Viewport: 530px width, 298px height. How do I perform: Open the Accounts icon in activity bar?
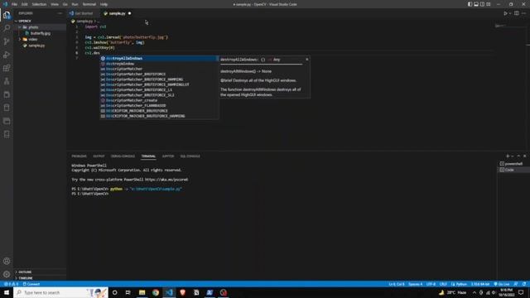tap(7, 262)
